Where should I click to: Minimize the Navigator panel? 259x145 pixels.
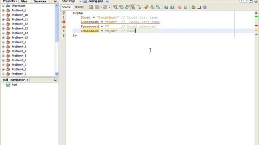[56, 80]
